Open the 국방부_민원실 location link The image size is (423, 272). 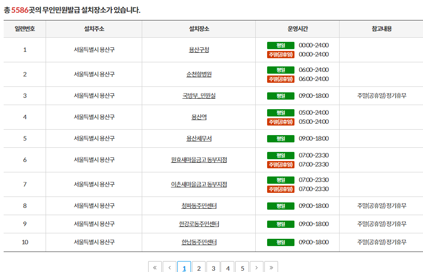point(199,96)
